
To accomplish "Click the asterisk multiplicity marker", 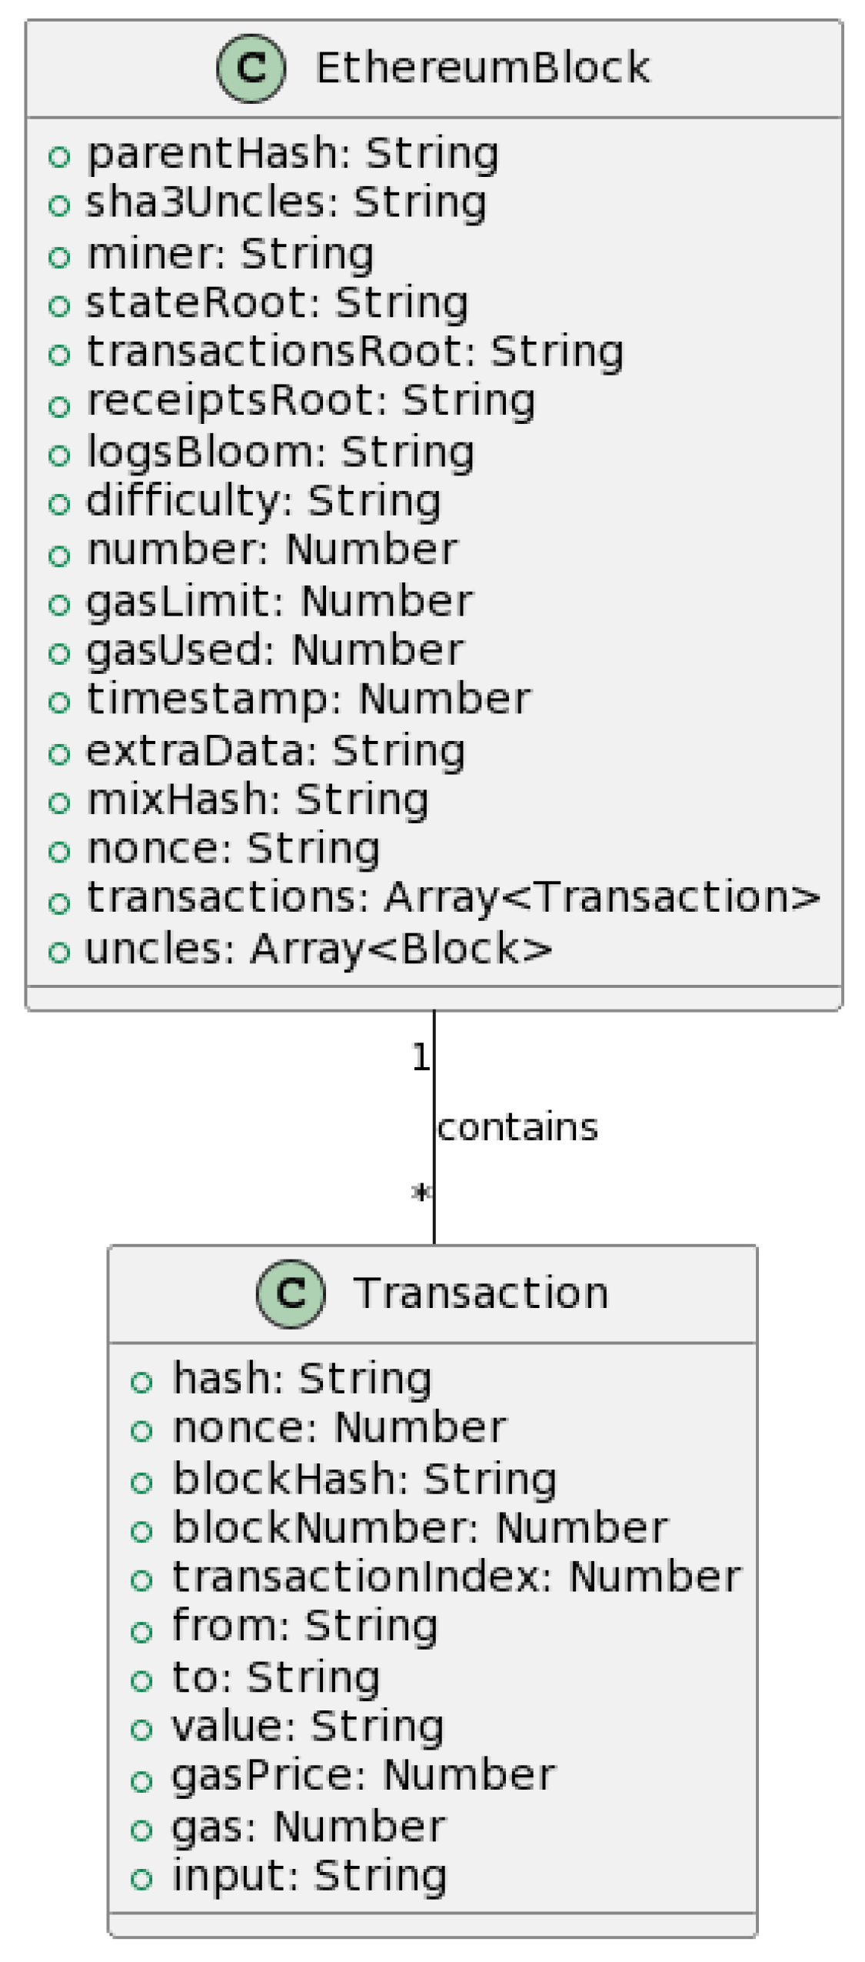I will click(421, 1193).
